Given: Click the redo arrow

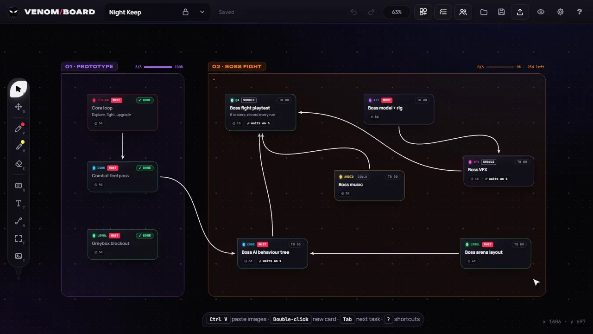Looking at the screenshot, I should coord(371,12).
